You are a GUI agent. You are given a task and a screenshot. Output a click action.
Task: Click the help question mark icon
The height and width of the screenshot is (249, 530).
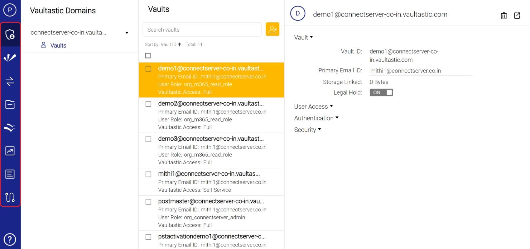10,239
